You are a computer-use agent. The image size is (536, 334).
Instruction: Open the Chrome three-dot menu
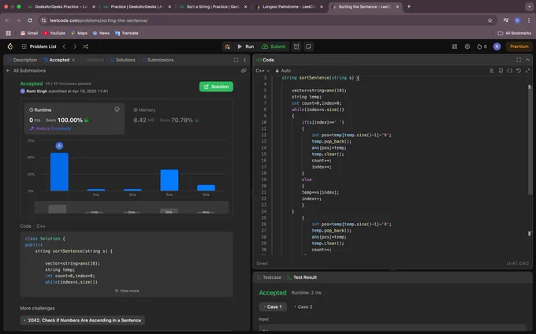[529, 20]
